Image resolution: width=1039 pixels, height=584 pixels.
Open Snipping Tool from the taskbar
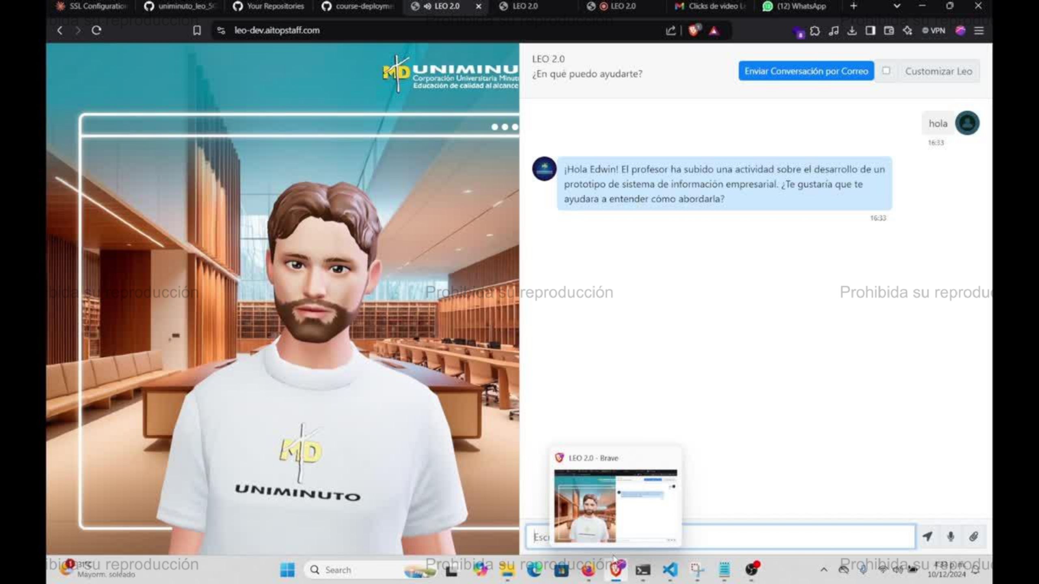coord(697,569)
